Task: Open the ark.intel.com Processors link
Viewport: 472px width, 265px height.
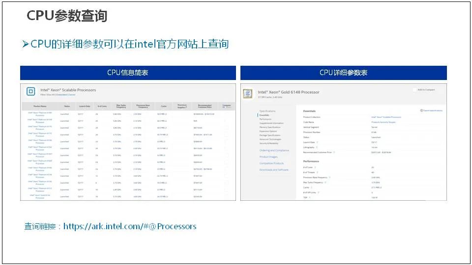Action: point(130,226)
